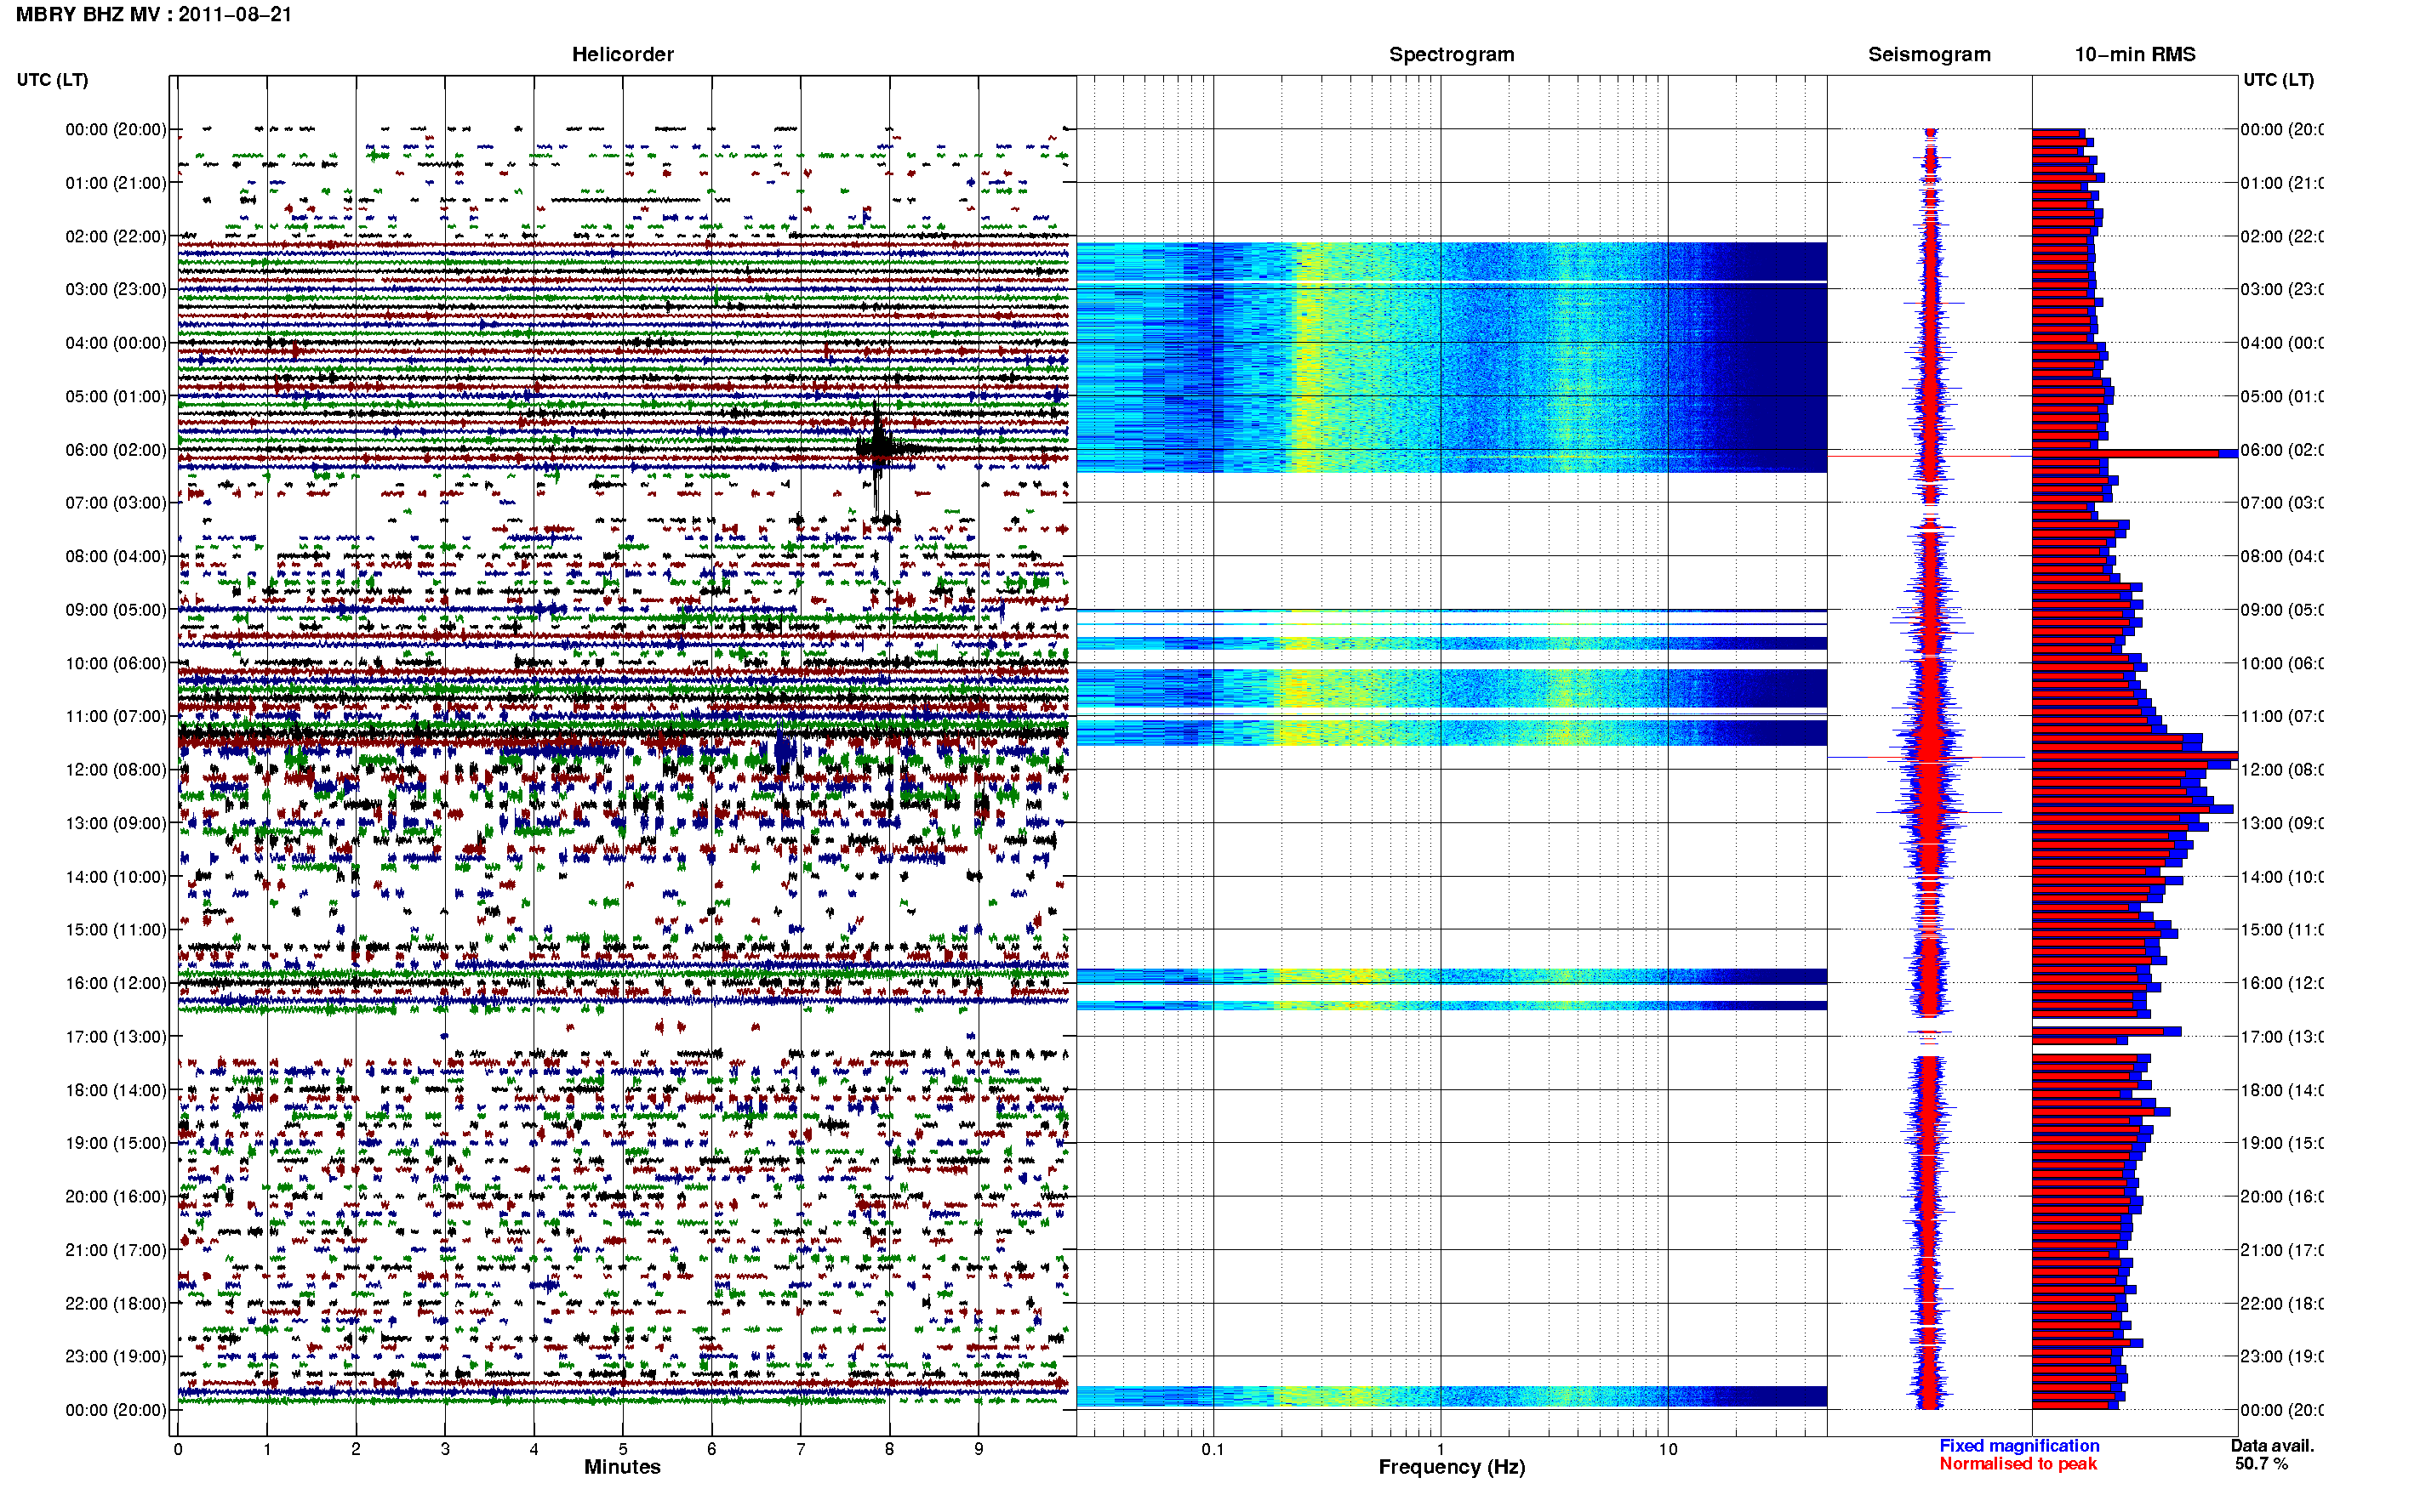Viewport: 2420px width, 1512px height.
Task: Click the Frequency (Hz) axis label
Action: pyautogui.click(x=1452, y=1467)
